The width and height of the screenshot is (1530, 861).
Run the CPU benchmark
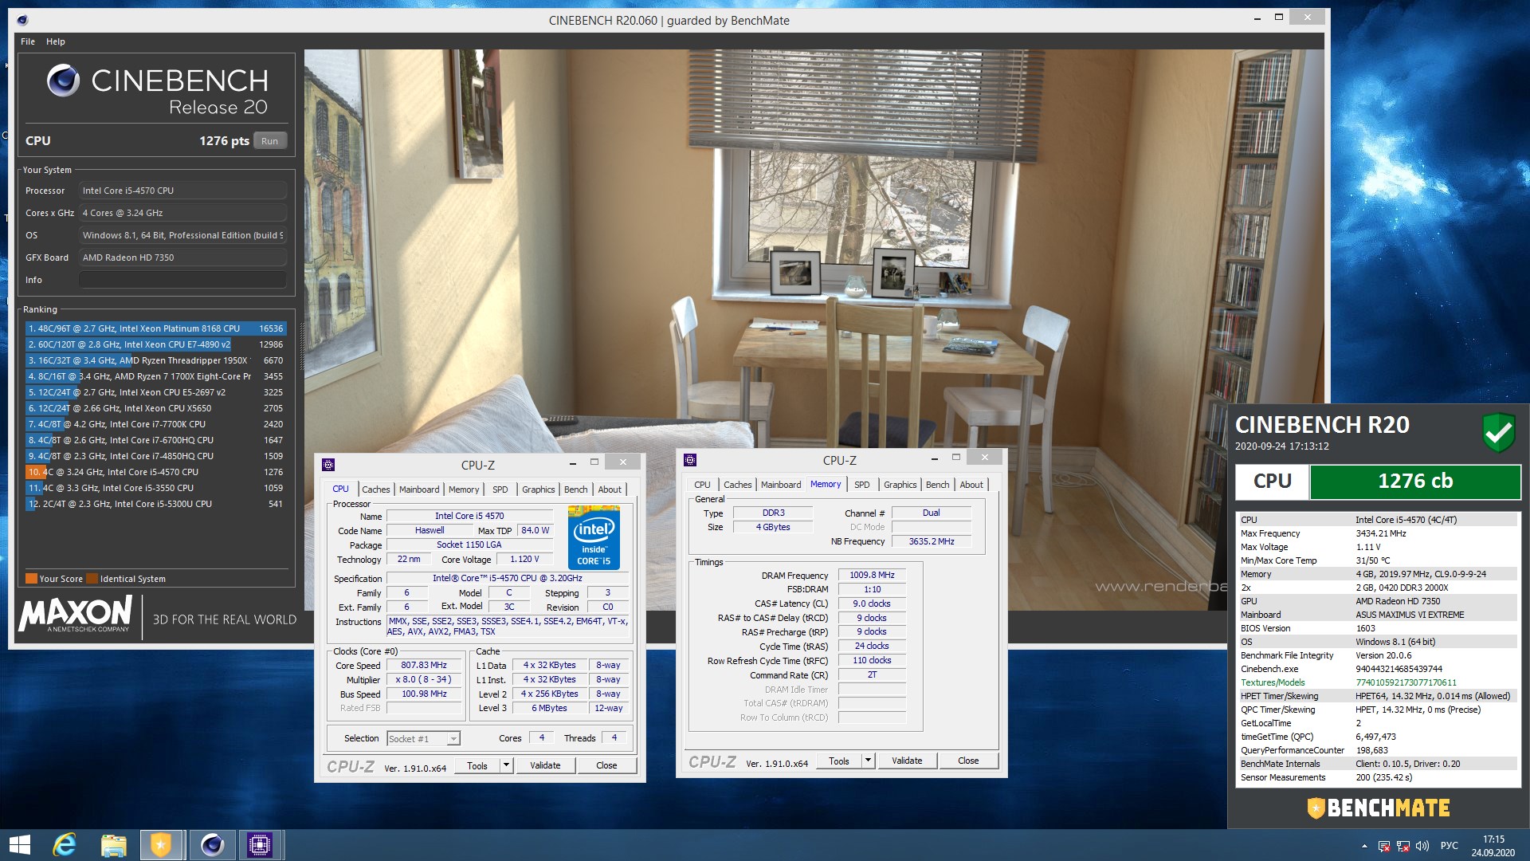269,141
